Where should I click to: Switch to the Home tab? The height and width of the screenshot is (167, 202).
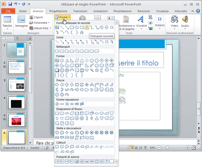point(23,11)
